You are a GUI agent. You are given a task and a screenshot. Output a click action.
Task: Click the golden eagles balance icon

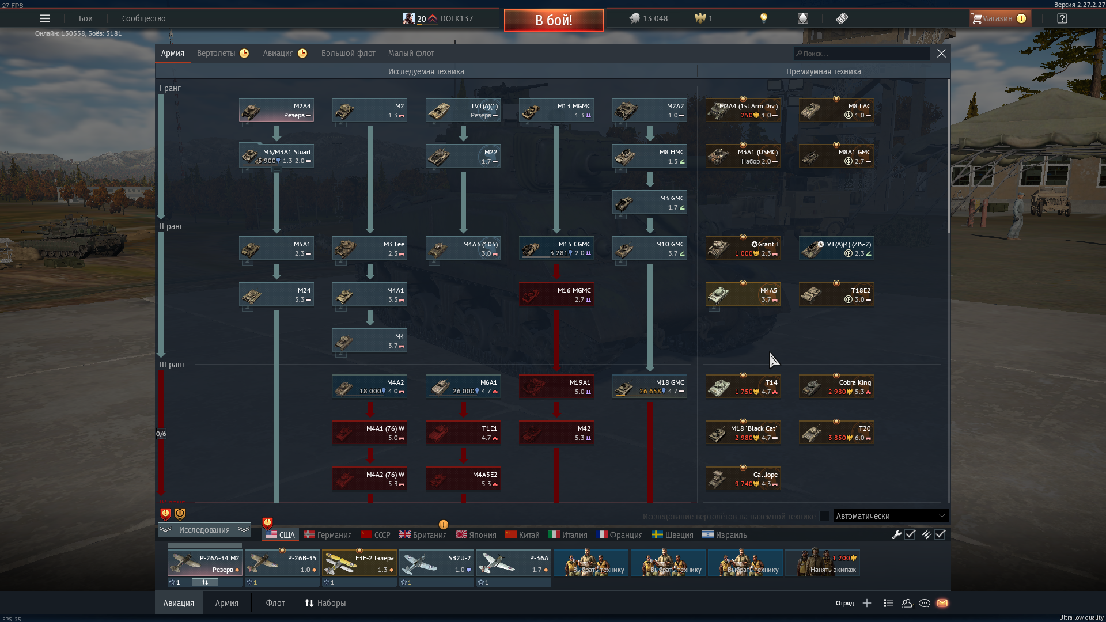coord(700,18)
